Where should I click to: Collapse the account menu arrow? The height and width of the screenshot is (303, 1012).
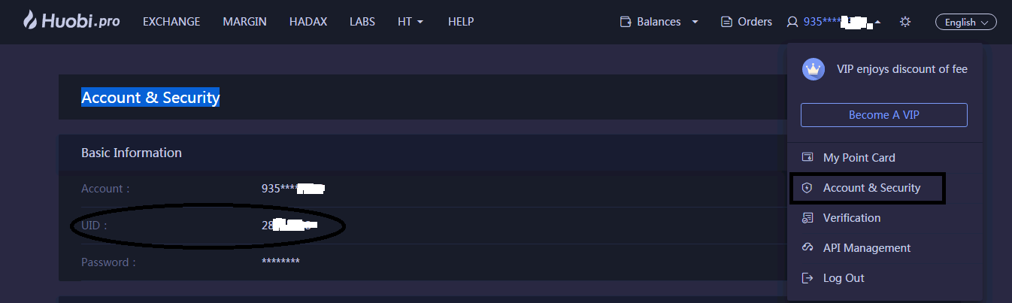click(x=878, y=23)
